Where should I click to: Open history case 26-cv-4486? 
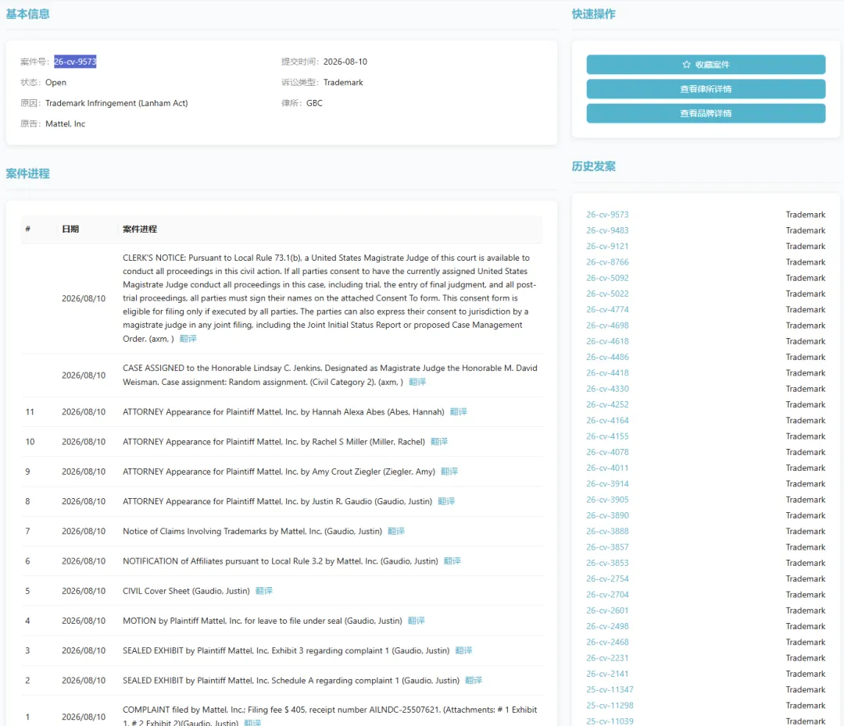coord(607,357)
